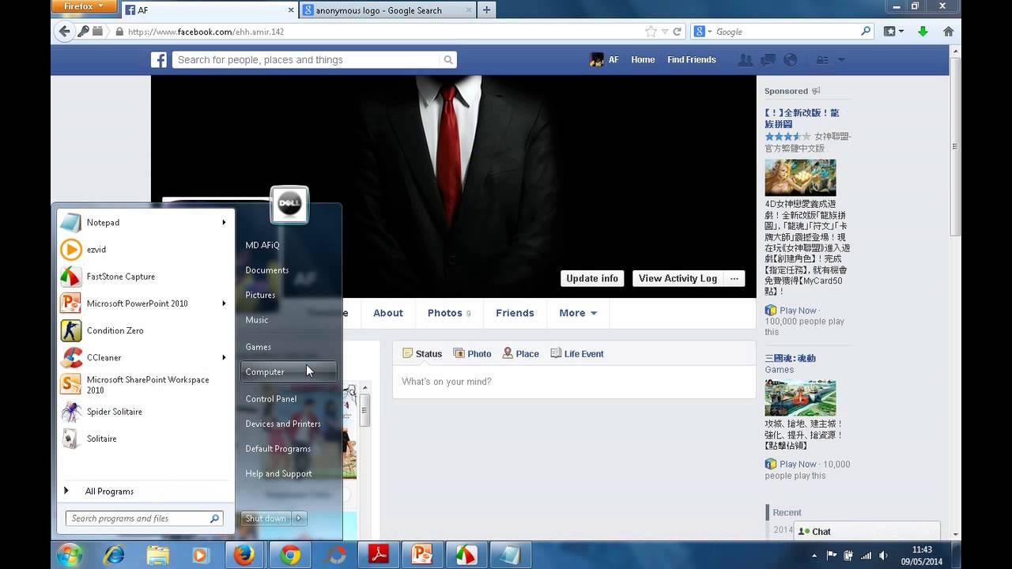Click the Windows Start orb
1012x569 pixels.
coord(70,556)
